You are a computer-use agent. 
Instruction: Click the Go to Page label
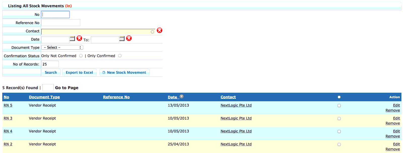click(67, 88)
